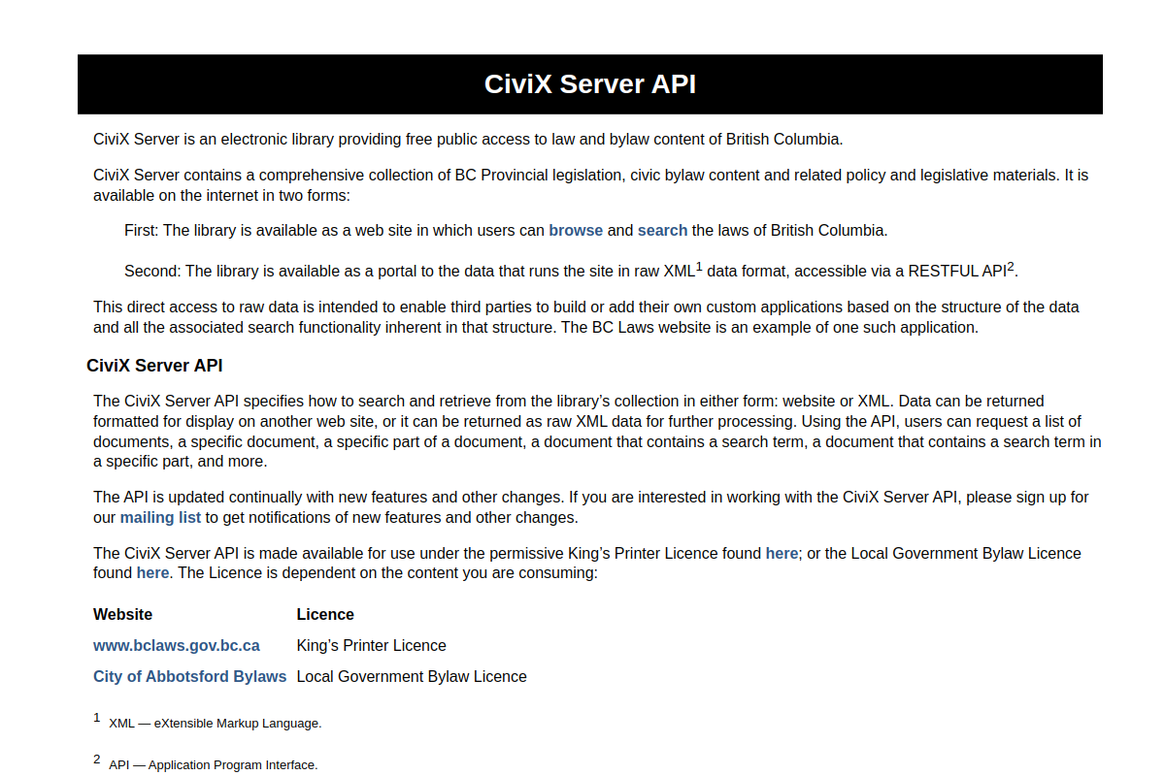Click the black 'CiviX Server API' title banner
Viewport: 1165px width, 776px height.
[590, 84]
